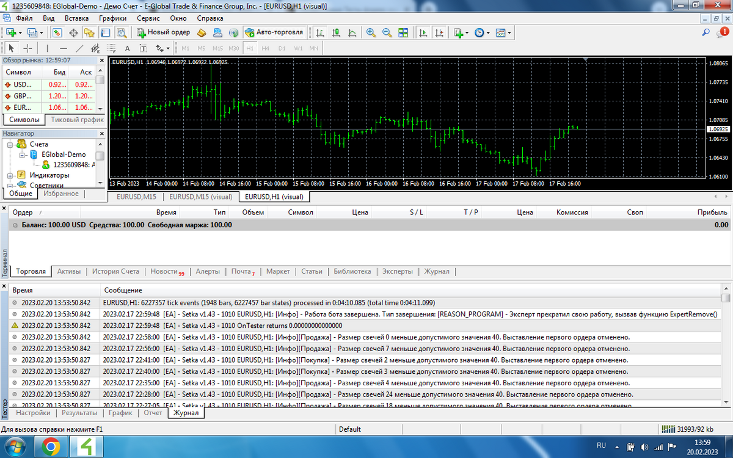
Task: Open dropdown arrow beside new chart icon
Action: pyautogui.click(x=20, y=32)
